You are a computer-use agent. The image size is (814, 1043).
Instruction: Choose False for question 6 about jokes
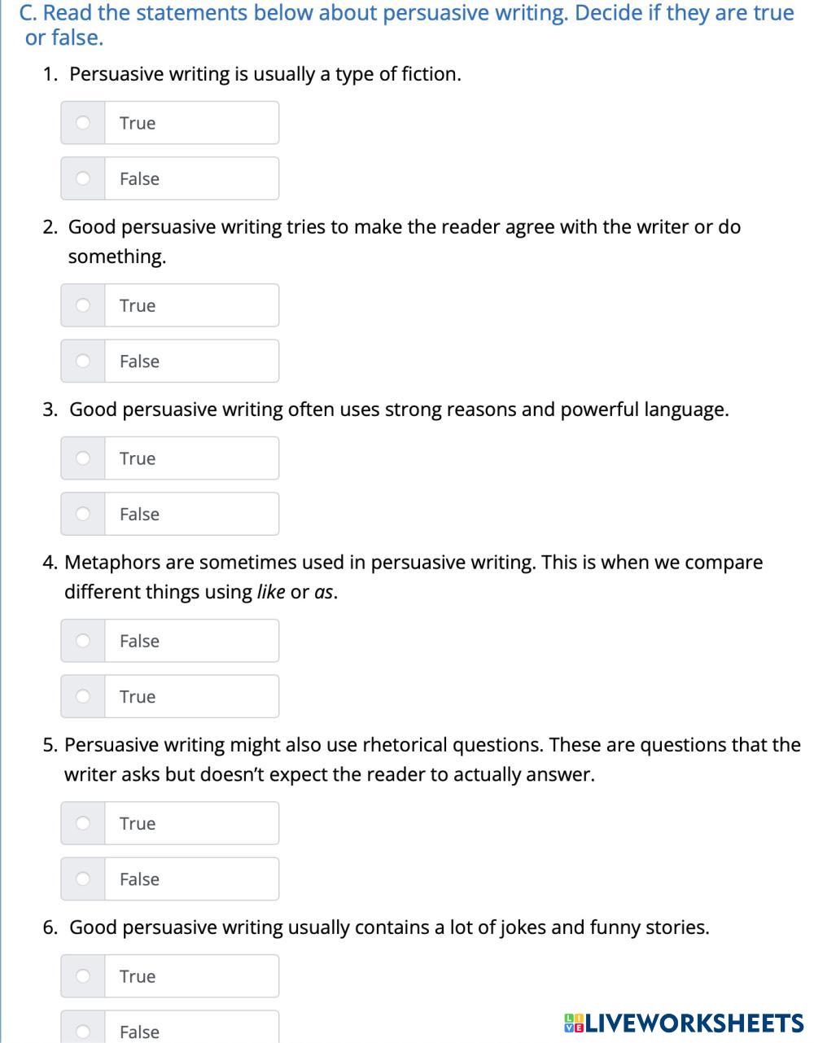tap(83, 1032)
